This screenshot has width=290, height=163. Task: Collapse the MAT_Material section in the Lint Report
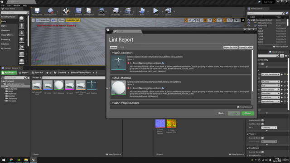click(x=112, y=78)
